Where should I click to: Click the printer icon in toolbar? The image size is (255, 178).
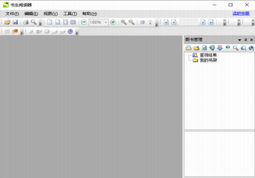click(26, 22)
